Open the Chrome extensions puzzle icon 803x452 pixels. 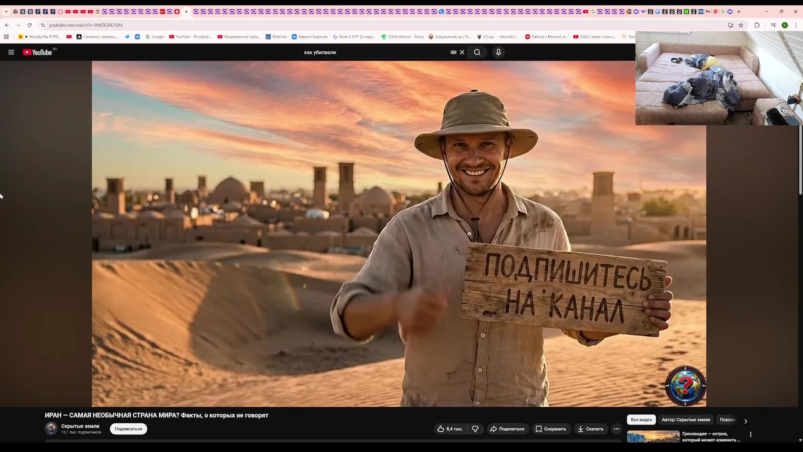pos(757,25)
